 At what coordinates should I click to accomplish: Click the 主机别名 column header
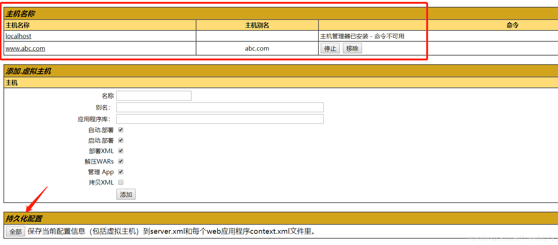(x=257, y=25)
